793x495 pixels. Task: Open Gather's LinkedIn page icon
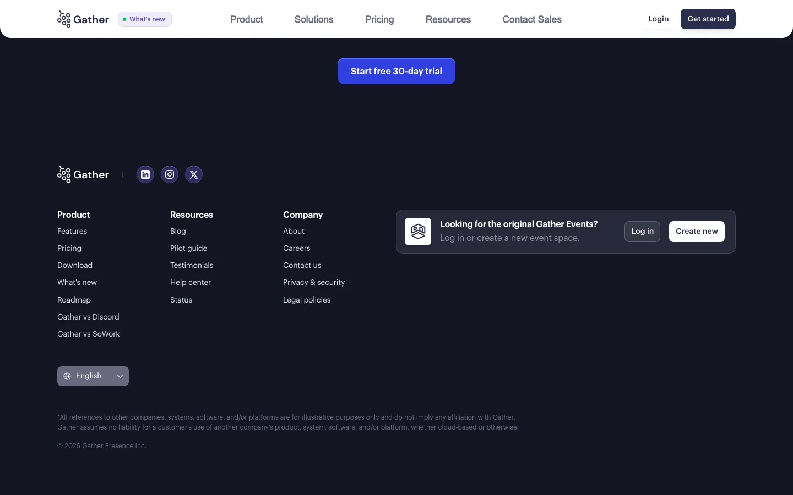pyautogui.click(x=145, y=174)
